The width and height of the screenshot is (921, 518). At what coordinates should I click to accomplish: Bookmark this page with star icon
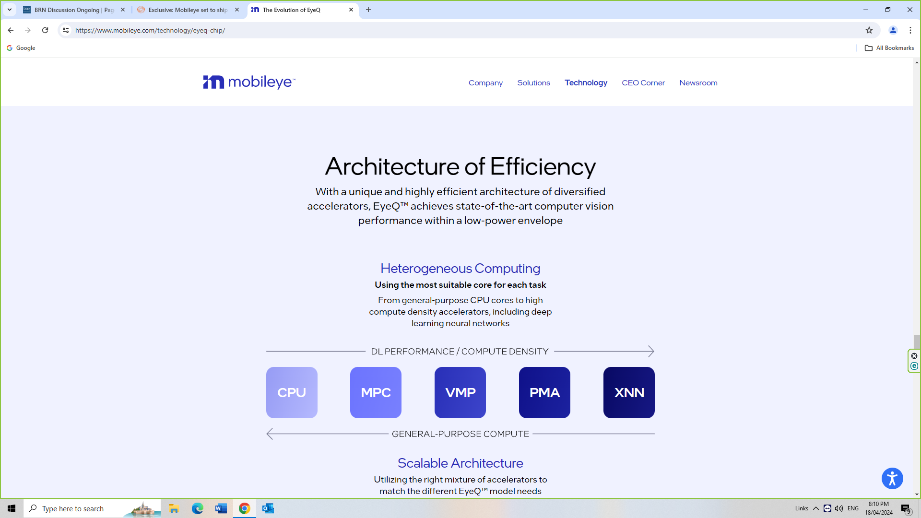(x=869, y=30)
